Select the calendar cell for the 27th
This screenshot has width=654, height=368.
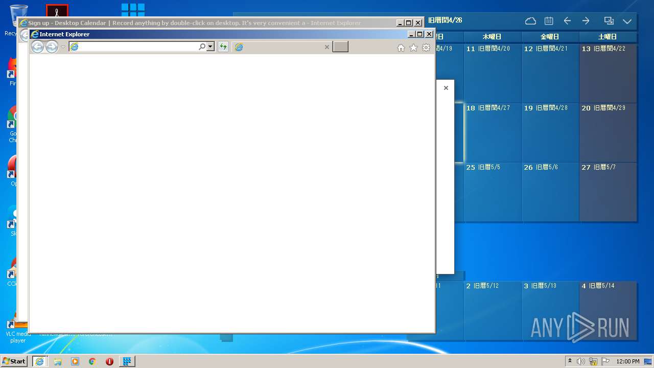pos(608,192)
